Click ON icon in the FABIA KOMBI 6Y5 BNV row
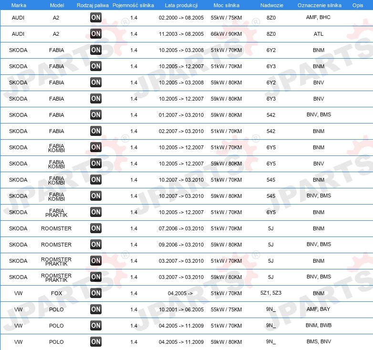The width and height of the screenshot is (373, 350). (x=96, y=163)
